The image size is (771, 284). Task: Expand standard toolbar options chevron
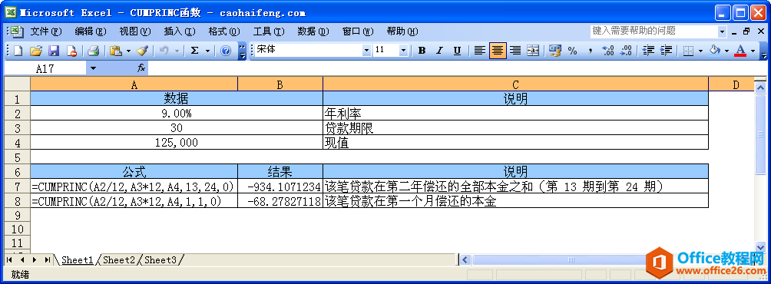[x=243, y=51]
